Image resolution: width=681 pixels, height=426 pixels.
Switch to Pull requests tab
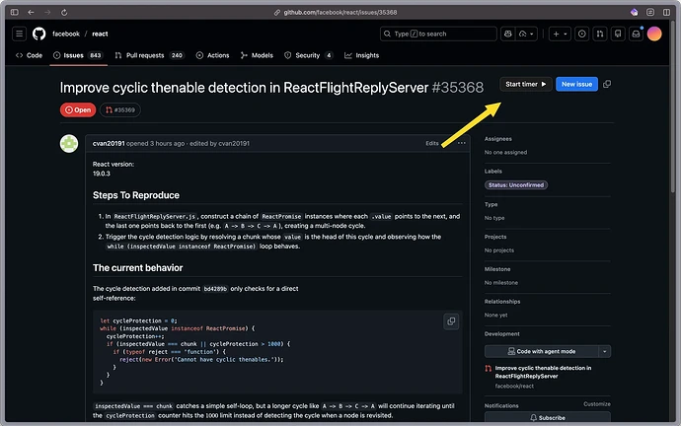point(149,55)
